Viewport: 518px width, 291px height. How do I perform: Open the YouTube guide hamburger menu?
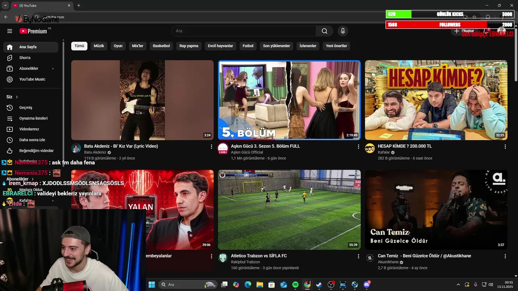[10, 31]
